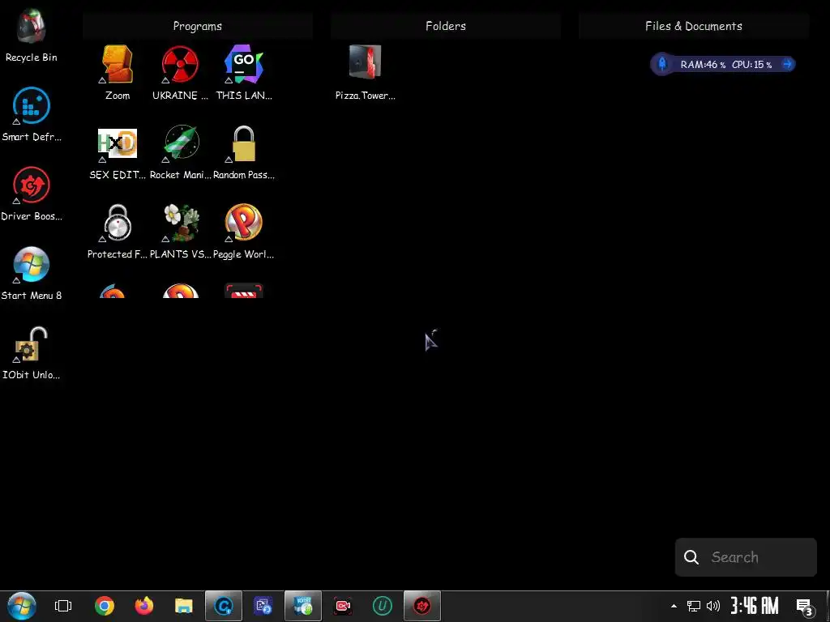Screen dimensions: 830x622
Task: Click the CPU:15% reading
Action: pyautogui.click(x=751, y=65)
